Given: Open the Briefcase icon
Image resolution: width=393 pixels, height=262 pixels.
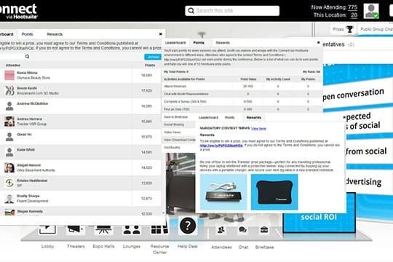Looking at the screenshot, I should (x=264, y=230).
